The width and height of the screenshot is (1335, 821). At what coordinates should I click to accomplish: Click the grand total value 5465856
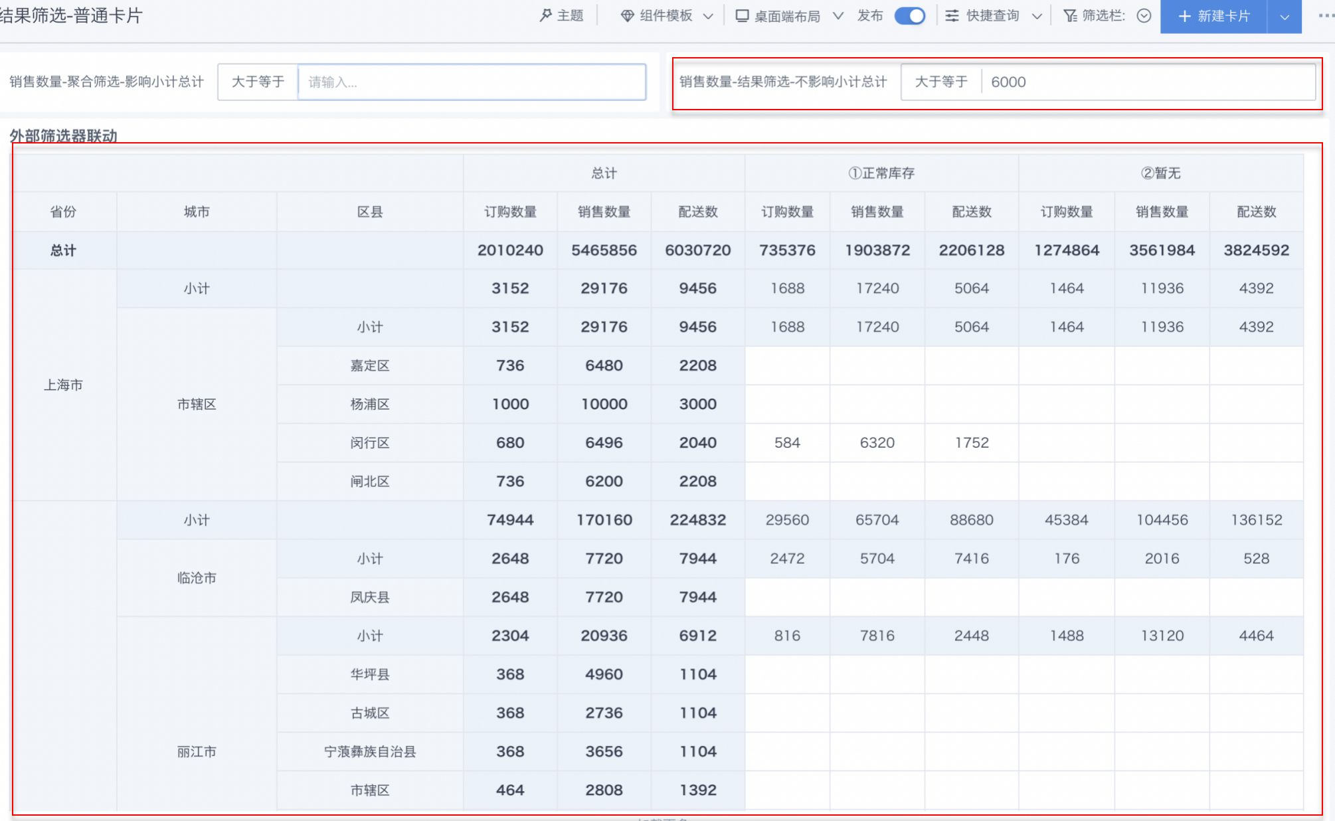(x=604, y=250)
